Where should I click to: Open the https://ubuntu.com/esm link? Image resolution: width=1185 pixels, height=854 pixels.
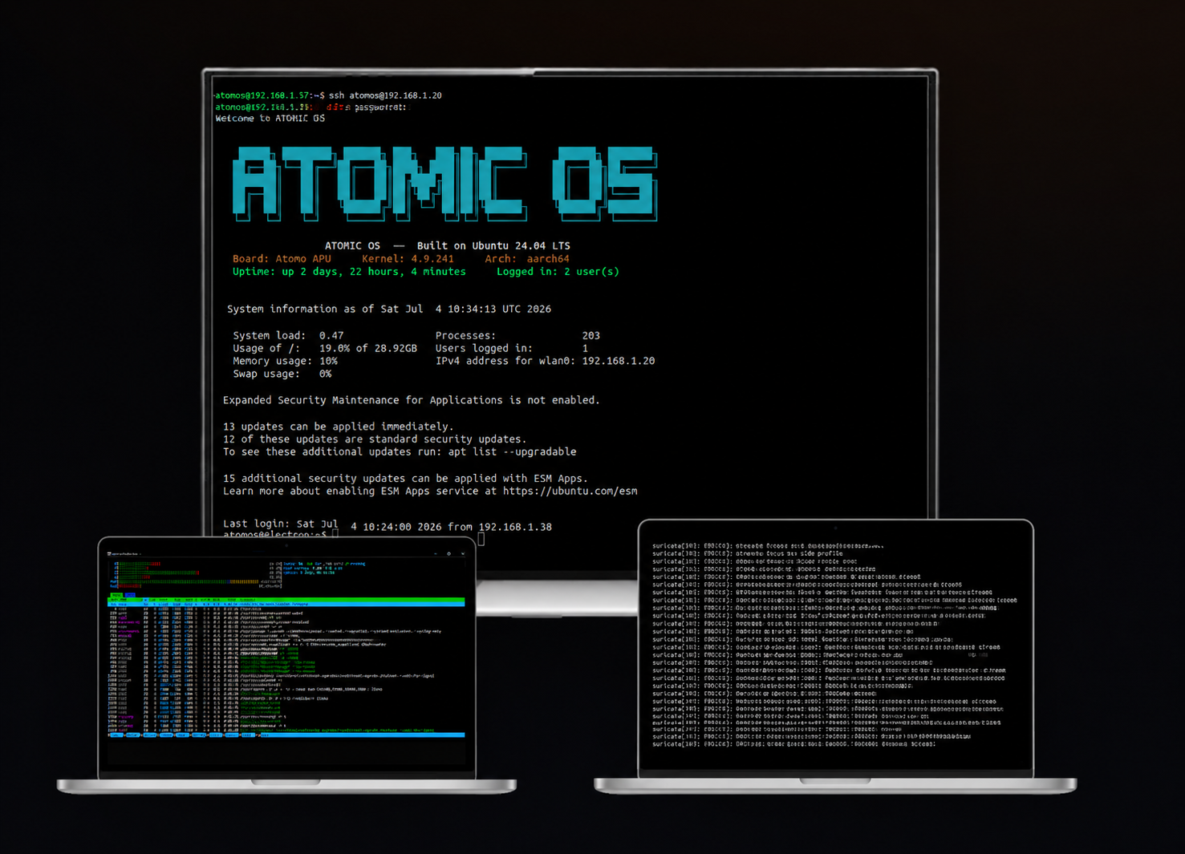click(x=570, y=492)
